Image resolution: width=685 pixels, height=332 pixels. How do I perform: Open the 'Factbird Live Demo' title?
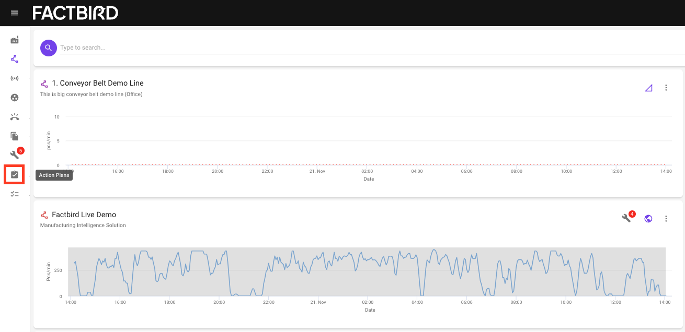[84, 215]
